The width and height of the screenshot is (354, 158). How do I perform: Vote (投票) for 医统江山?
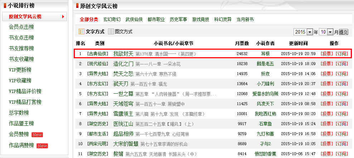[x=327, y=124]
